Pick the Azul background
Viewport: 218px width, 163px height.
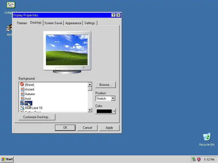tap(28, 99)
